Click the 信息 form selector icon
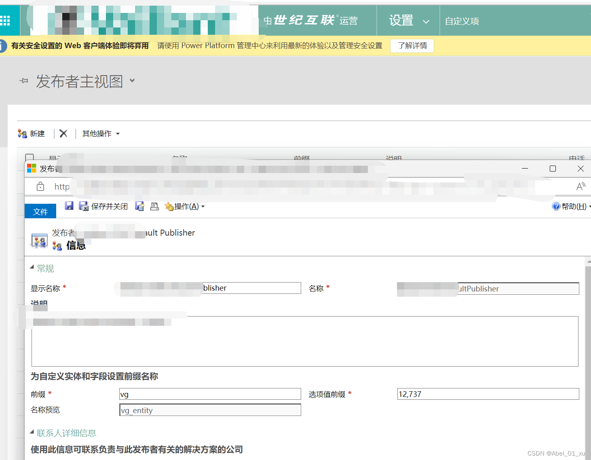591x460 pixels. [57, 246]
